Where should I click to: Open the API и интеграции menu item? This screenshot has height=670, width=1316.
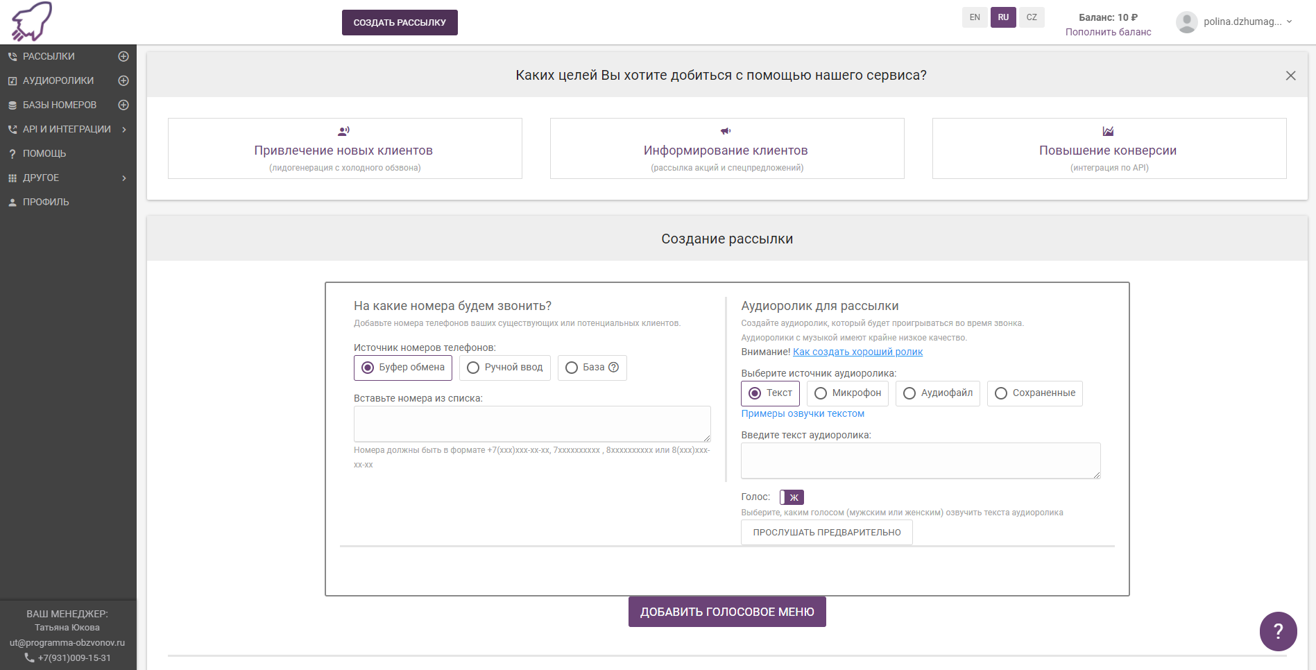[x=67, y=129]
